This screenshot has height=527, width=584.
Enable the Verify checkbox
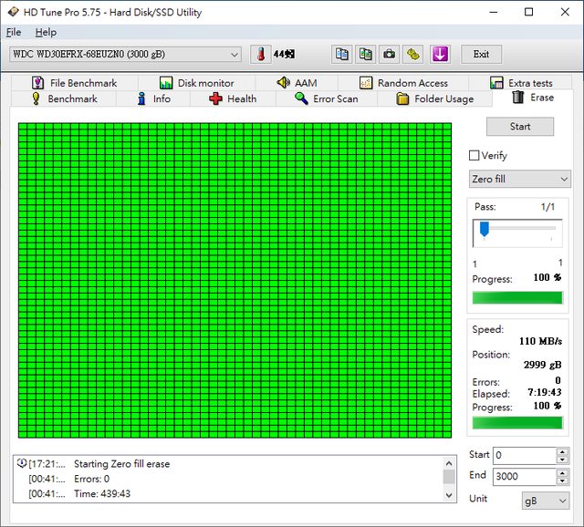(474, 156)
